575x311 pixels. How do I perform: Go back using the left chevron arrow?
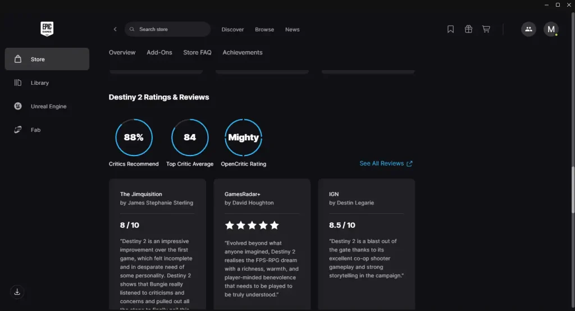[x=115, y=29]
